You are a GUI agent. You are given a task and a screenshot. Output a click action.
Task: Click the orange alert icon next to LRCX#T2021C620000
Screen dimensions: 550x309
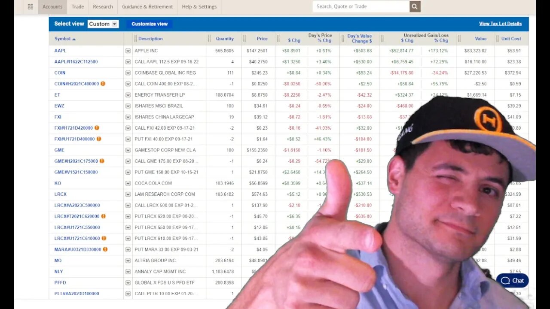pyautogui.click(x=103, y=216)
